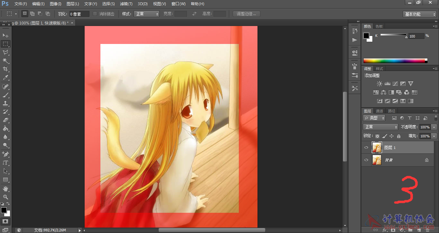Select the Rectangle shape tool
The height and width of the screenshot is (233, 439).
tap(5, 179)
